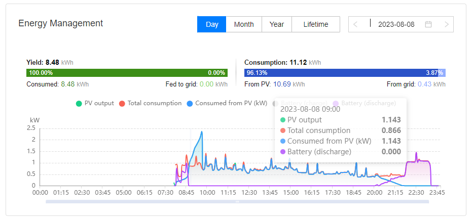Toggle PV output legend series
This screenshot has width=474, height=221.
coord(95,103)
